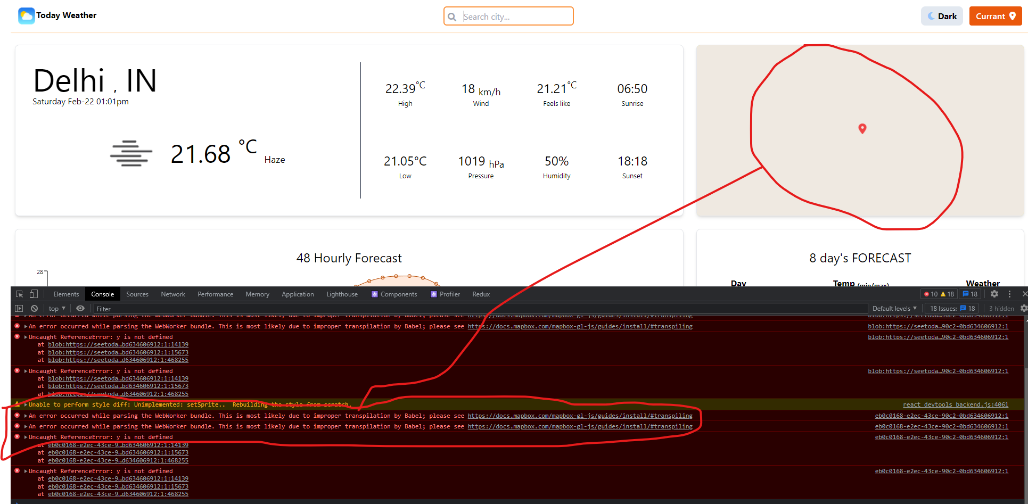Toggle the live expression eye icon
This screenshot has height=504, width=1028.
[80, 308]
